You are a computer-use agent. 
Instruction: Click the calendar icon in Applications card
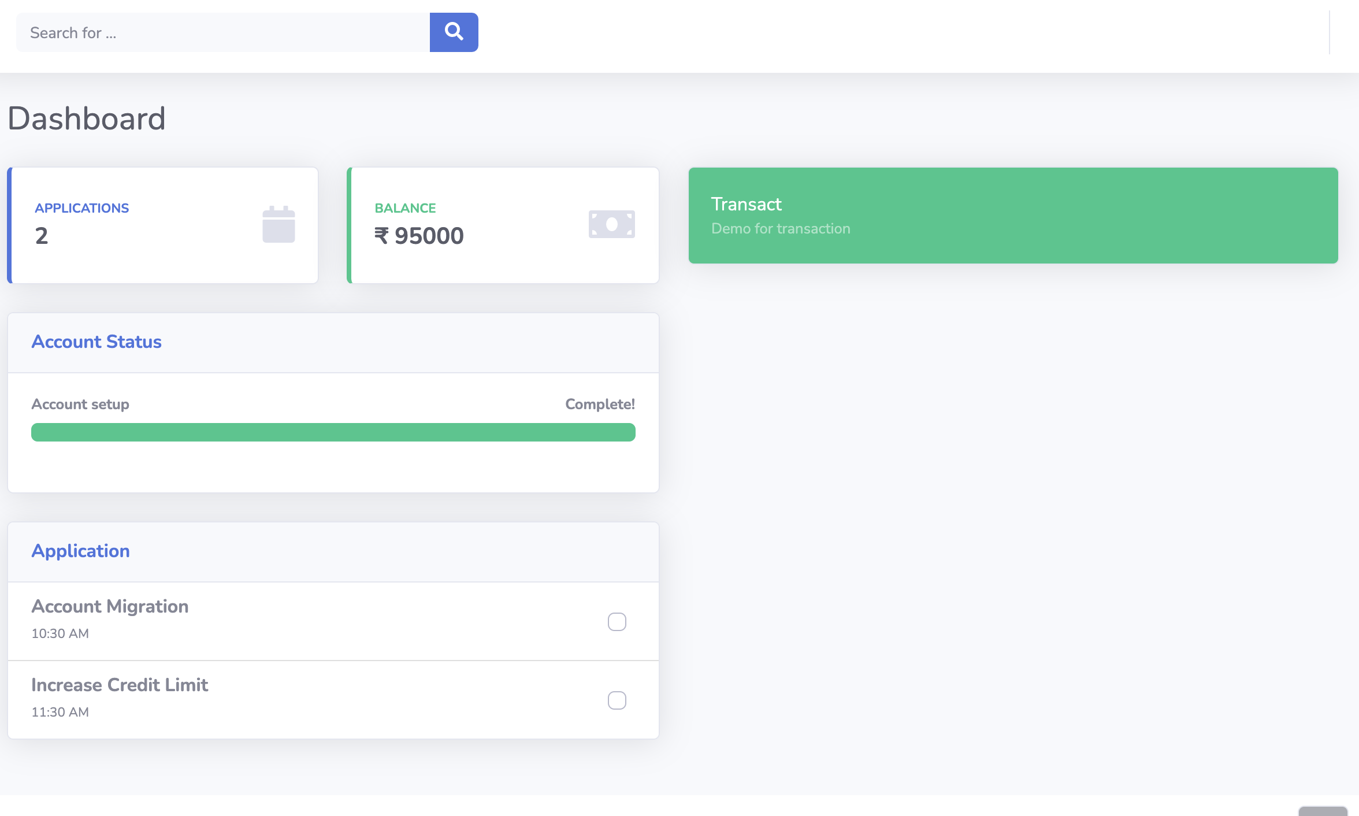(x=279, y=224)
